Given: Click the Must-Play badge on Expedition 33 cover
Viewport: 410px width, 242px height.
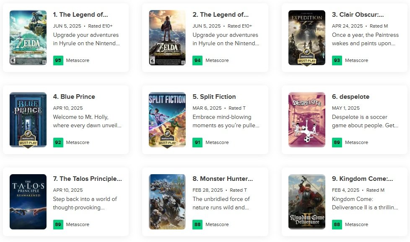Looking at the screenshot, I should coord(307,57).
